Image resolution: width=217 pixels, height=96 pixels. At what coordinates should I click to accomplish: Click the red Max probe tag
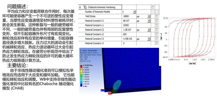[110, 94]
